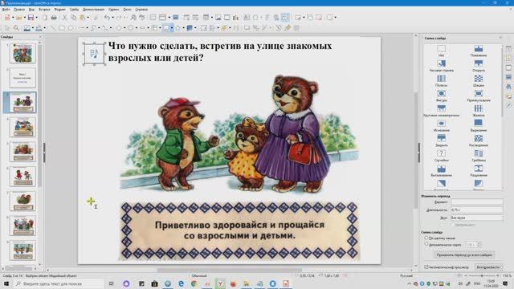Screen dimensions: 514x289
Task: Open the Правка menu
Action: 19,10
